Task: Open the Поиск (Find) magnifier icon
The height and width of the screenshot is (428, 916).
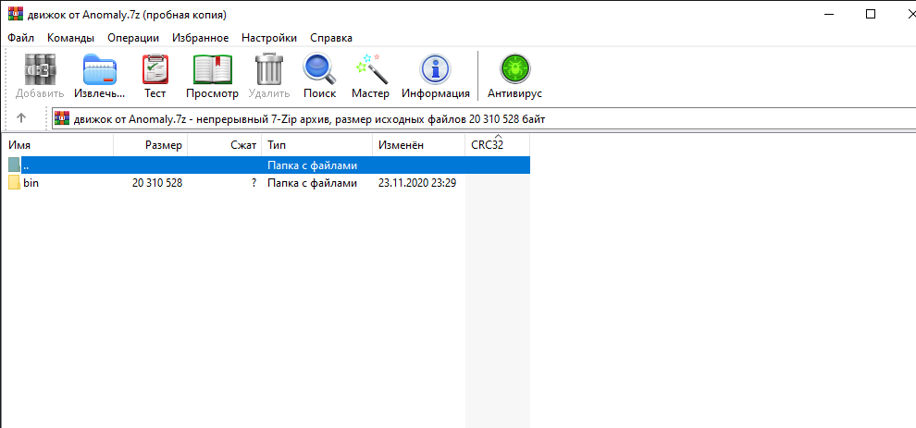Action: point(319,70)
